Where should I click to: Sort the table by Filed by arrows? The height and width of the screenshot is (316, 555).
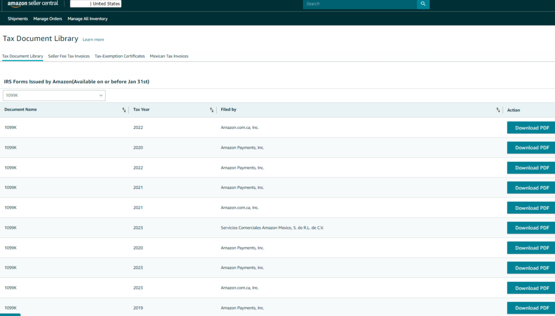pos(498,110)
